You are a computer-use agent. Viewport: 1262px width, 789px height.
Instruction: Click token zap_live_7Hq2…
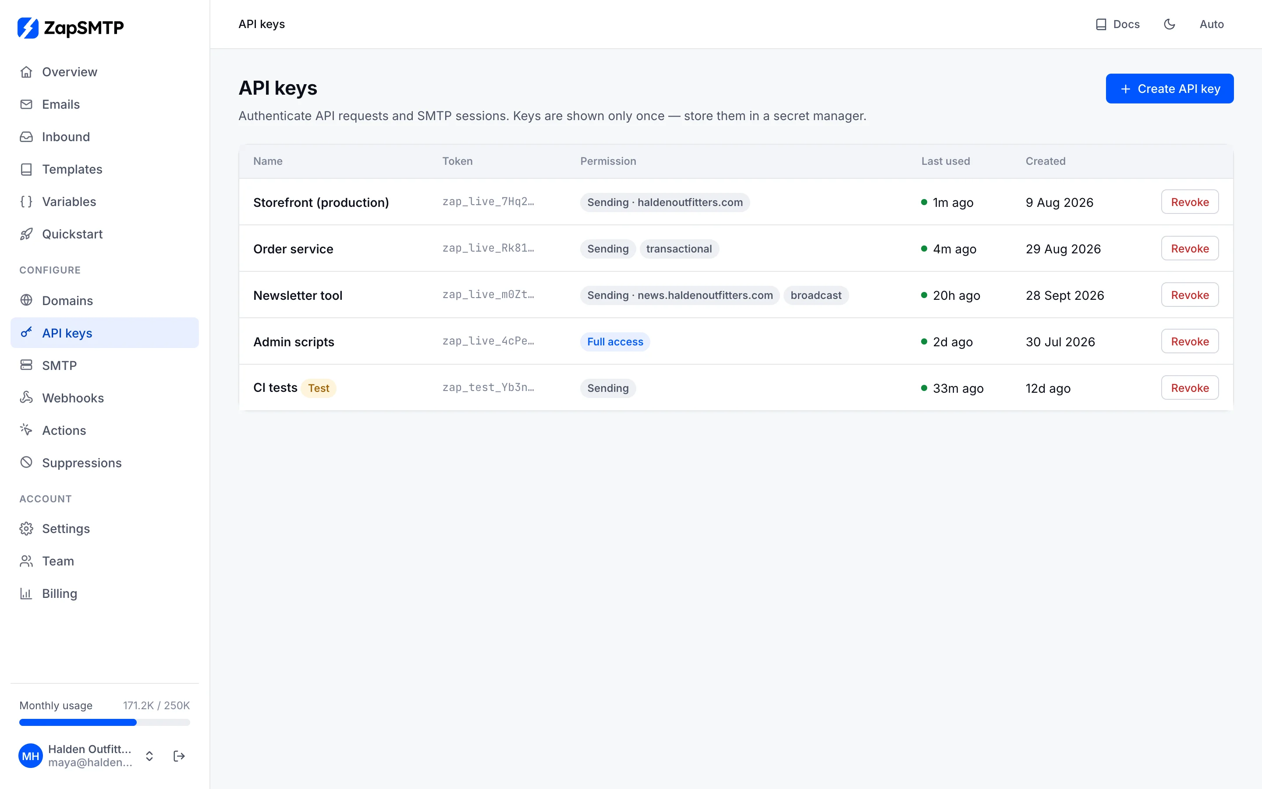pyautogui.click(x=488, y=202)
